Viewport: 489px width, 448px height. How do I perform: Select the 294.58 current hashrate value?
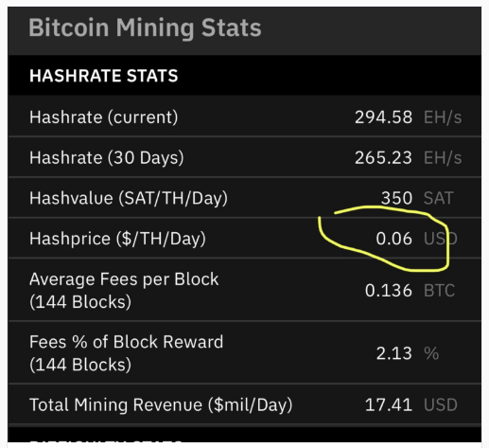tap(383, 117)
